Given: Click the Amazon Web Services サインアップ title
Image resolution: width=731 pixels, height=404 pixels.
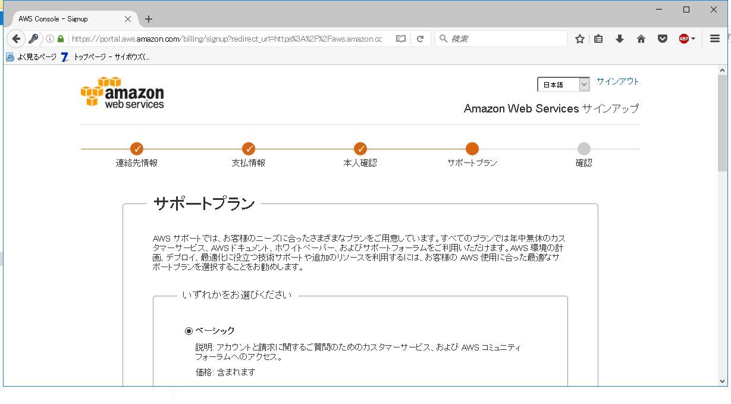Looking at the screenshot, I should click(x=551, y=109).
